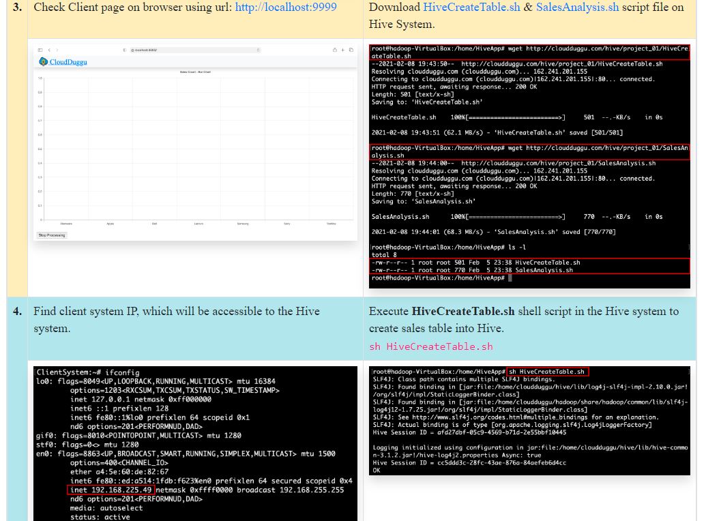Click the localhost address bar field
Screen dimensions: 706x521
[x=191, y=50]
